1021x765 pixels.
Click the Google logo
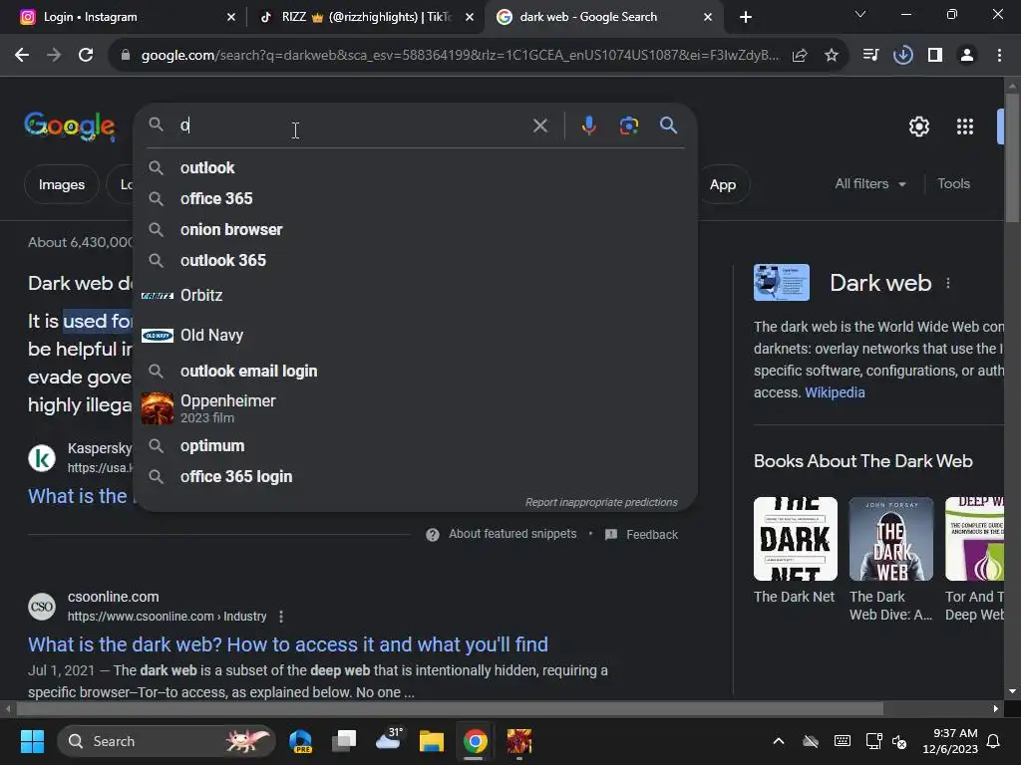pyautogui.click(x=70, y=127)
